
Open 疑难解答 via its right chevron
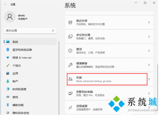pos(149,65)
